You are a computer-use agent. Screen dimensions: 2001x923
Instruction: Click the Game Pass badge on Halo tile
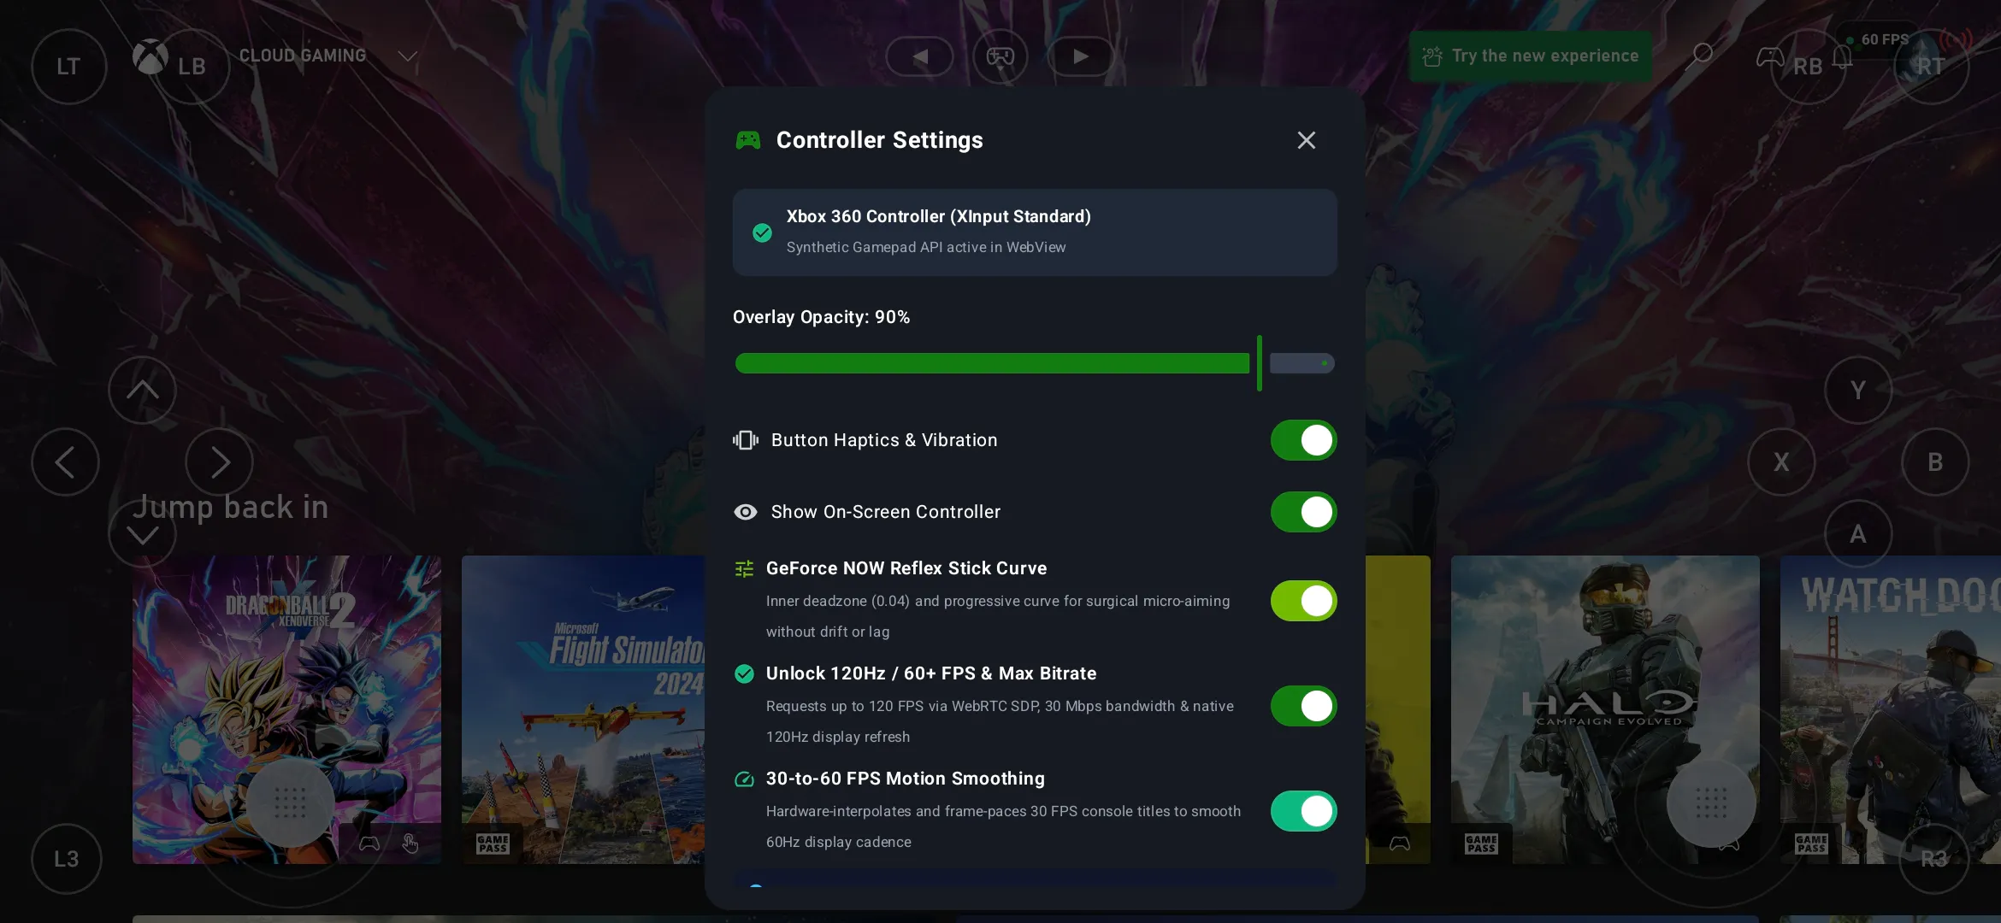click(x=1481, y=844)
